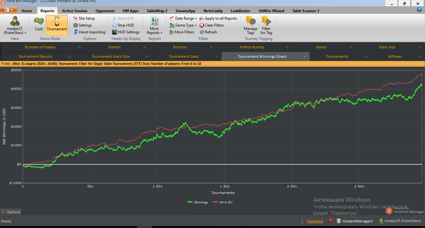Open the HM Apps ribbon tab
This screenshot has width=425, height=228.
[x=131, y=11]
